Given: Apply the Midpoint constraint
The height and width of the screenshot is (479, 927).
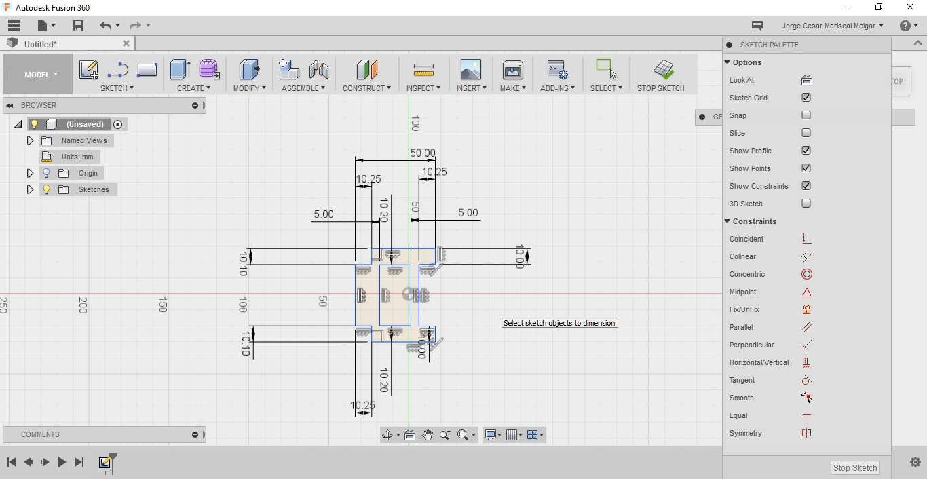Looking at the screenshot, I should point(806,292).
